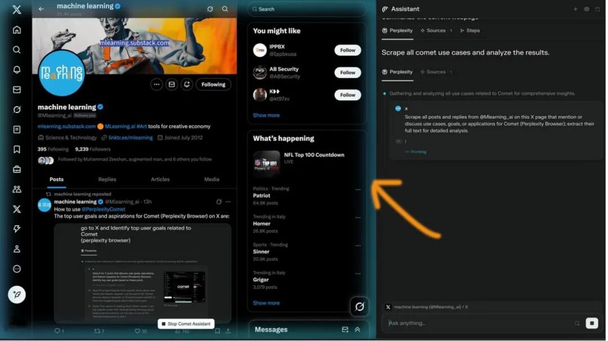Follow the @kt97xv account

point(347,95)
